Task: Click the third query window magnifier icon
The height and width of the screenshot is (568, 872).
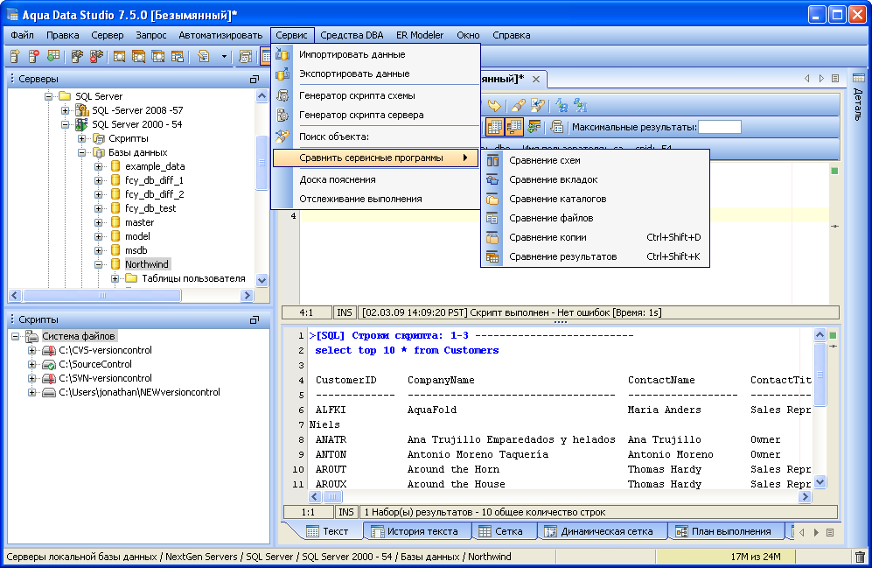Action: (158, 56)
